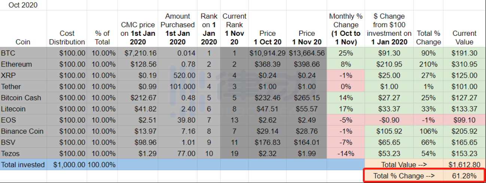
Task: Select the Tezos current rank 19 cell
Action: pyautogui.click(x=234, y=153)
